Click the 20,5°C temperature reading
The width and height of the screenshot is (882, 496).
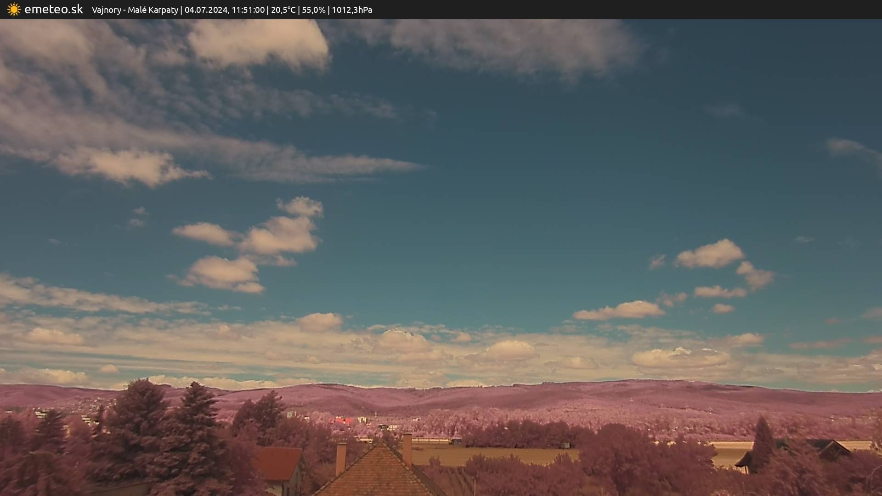(x=283, y=10)
